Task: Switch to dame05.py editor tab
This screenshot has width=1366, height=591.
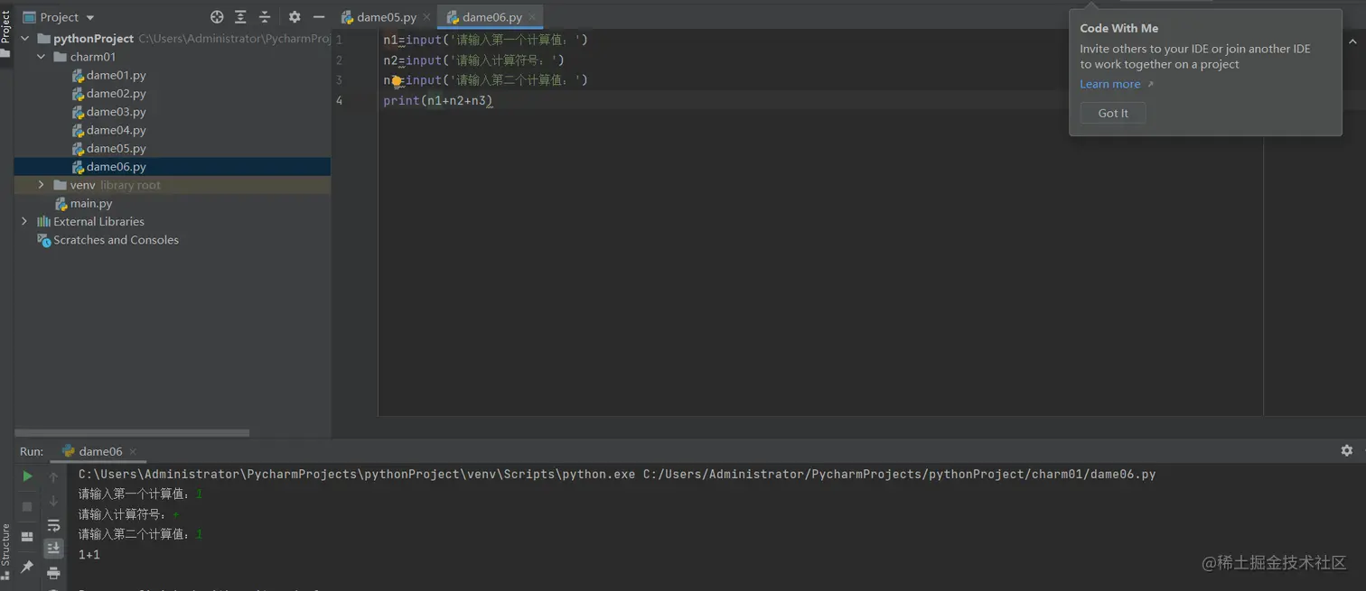Action: tap(379, 17)
